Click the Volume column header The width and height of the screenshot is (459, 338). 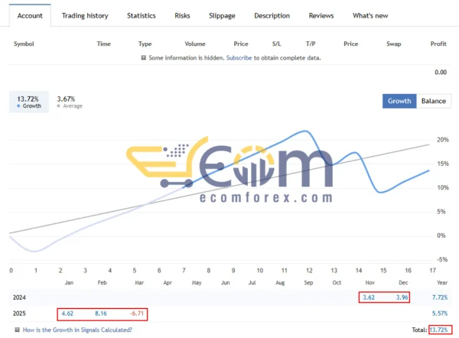pyautogui.click(x=195, y=44)
